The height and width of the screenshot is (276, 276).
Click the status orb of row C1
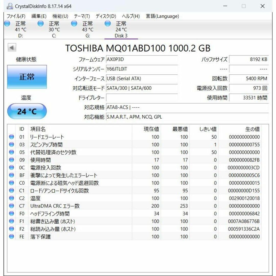[x=11, y=190]
